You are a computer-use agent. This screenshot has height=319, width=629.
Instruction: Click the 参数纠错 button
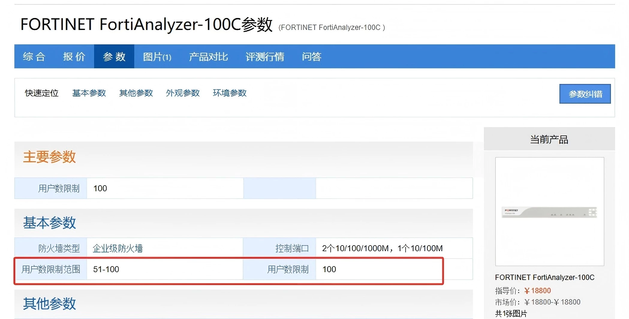[585, 94]
